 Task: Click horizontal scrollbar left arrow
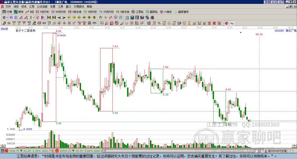point(104,151)
